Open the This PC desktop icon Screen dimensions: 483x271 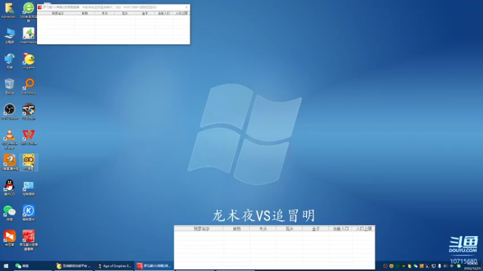[x=9, y=36]
